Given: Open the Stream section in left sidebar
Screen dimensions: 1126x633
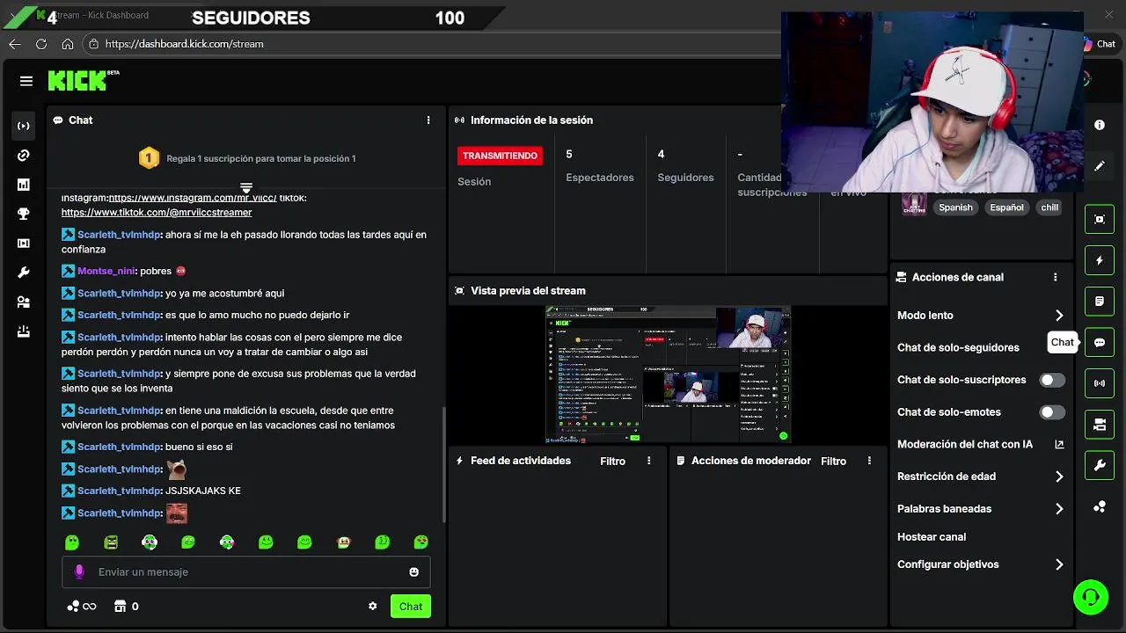Looking at the screenshot, I should (x=24, y=126).
